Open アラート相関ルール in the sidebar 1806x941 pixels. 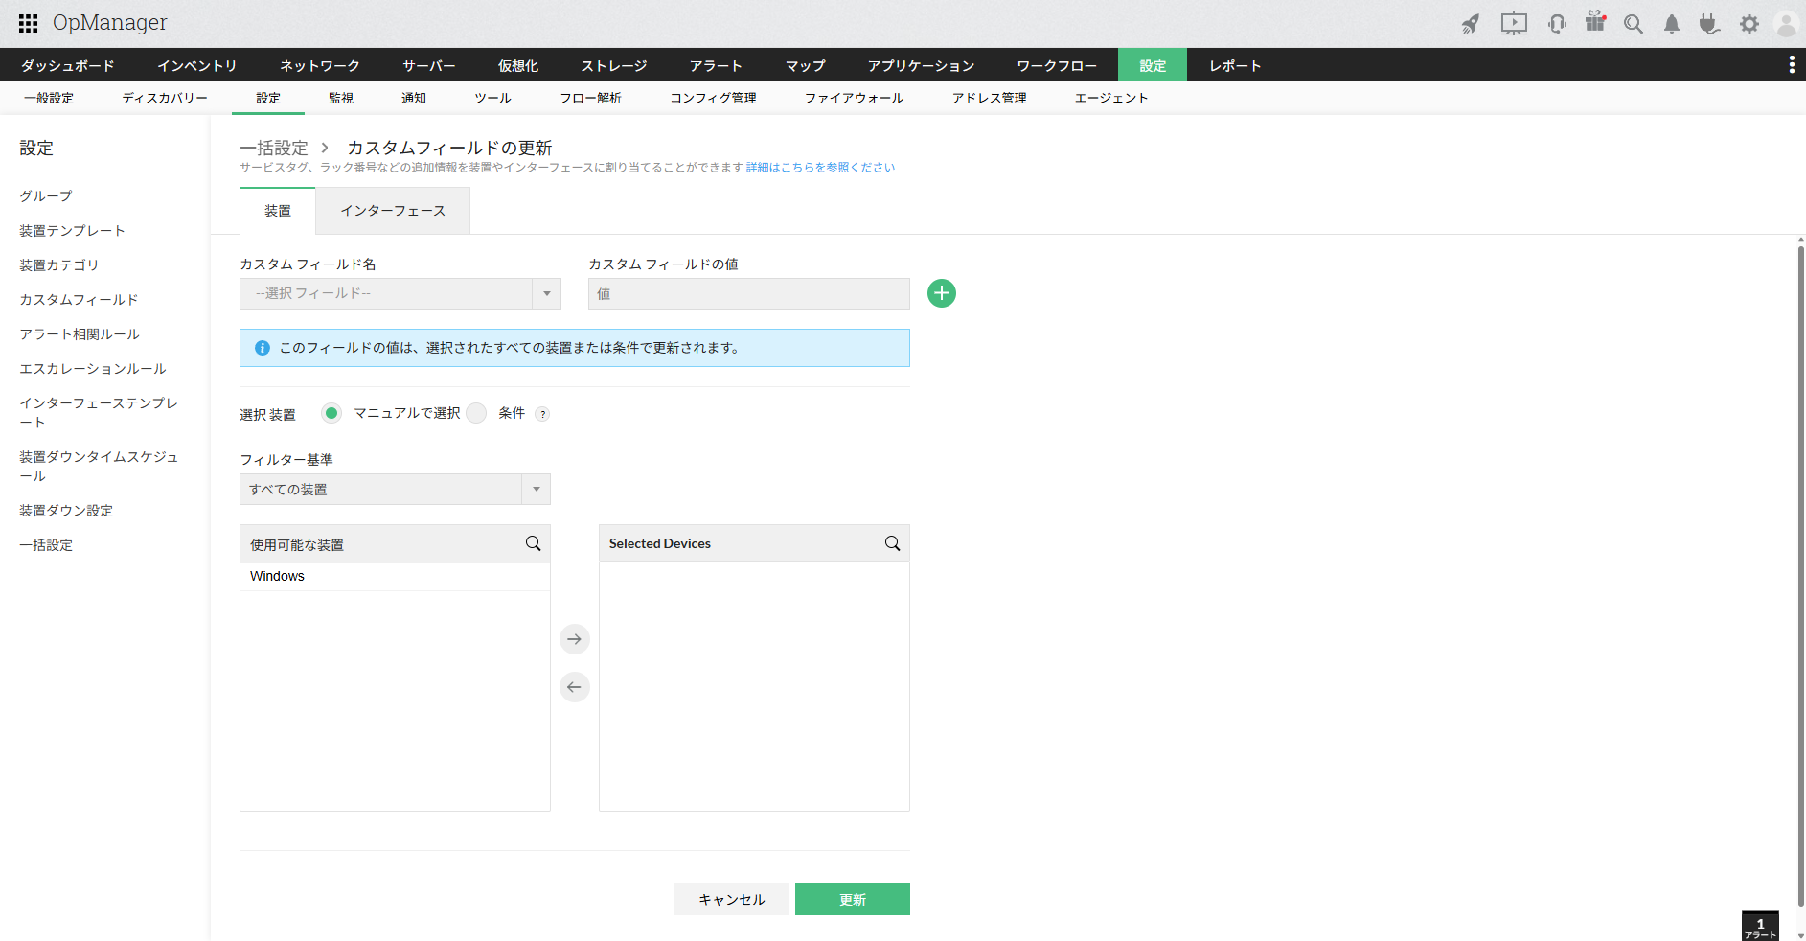tap(80, 333)
